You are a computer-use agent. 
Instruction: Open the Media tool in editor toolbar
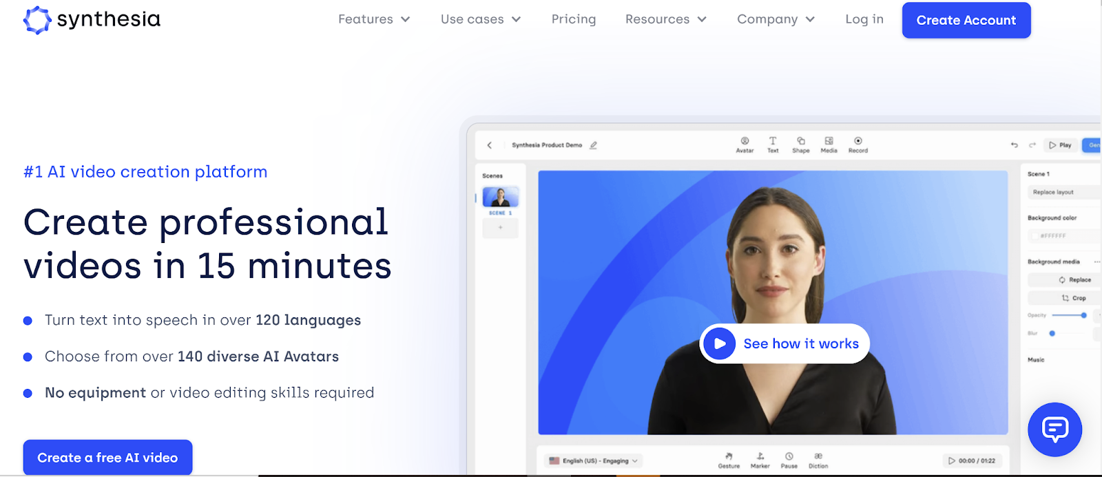click(829, 145)
